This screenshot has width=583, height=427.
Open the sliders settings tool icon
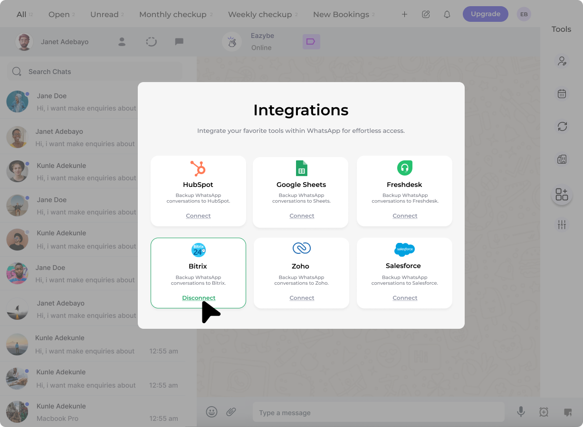(562, 225)
